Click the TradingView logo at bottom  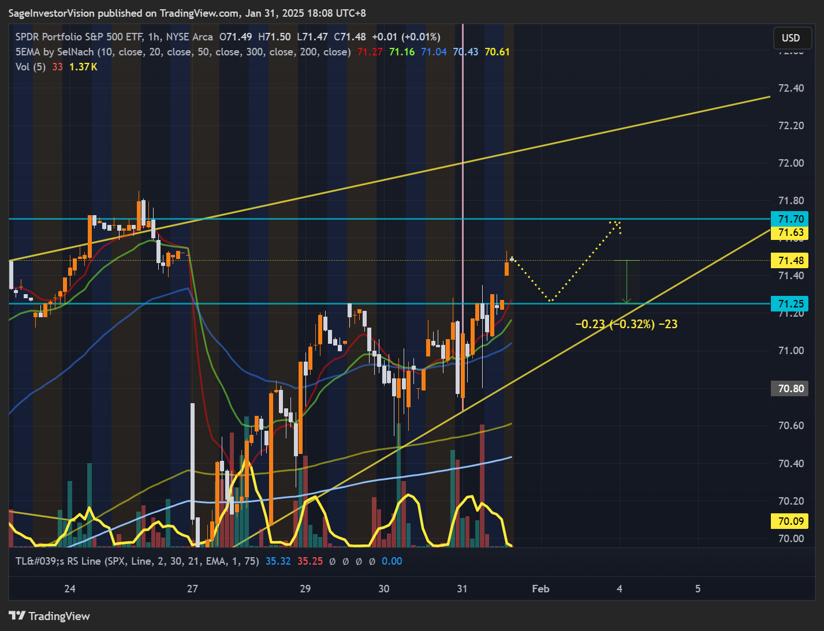coord(50,616)
